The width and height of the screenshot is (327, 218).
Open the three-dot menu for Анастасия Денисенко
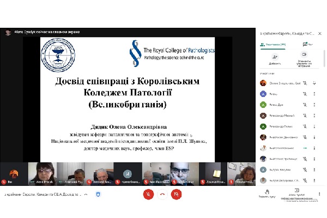click(x=314, y=137)
